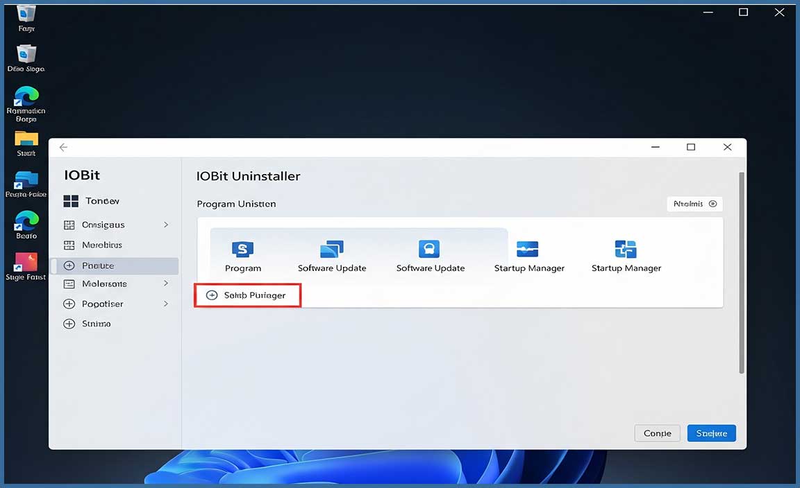Click the four-square icon beside Tonvew

pyautogui.click(x=71, y=201)
